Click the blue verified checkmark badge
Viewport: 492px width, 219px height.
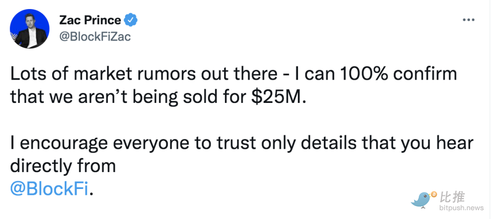coord(131,20)
